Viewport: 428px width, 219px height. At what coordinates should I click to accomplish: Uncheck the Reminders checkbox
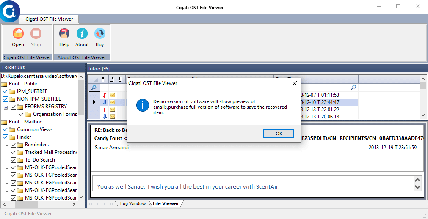click(x=14, y=145)
